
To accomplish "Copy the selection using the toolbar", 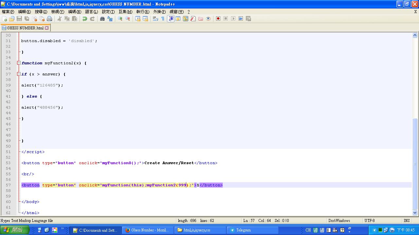I will (67, 19).
